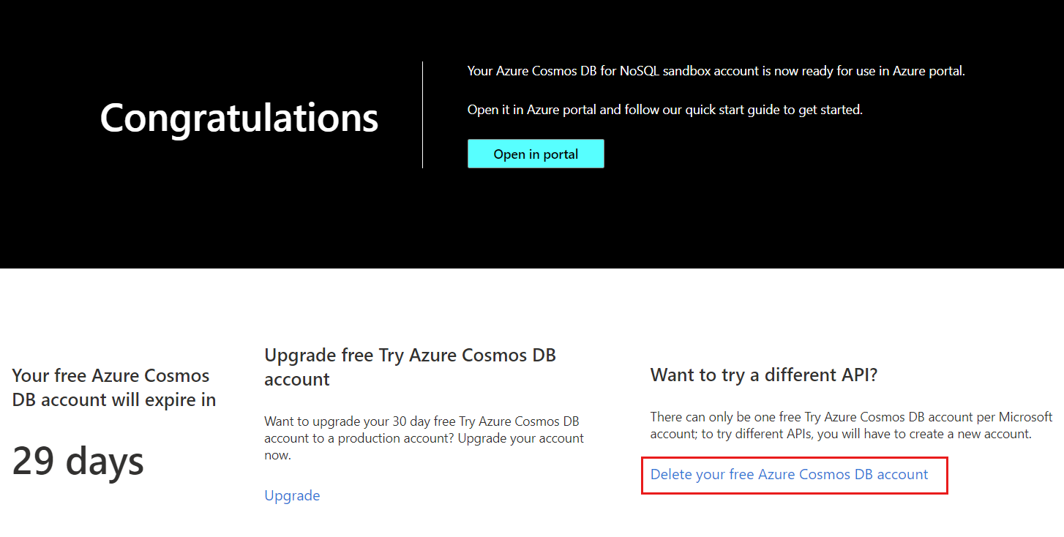
Task: Click Upgrade free Try Azure Cosmos DB heading
Action: coord(410,367)
